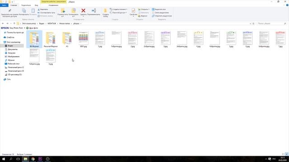Select Рабочий стол in the navigation pane

point(14,64)
